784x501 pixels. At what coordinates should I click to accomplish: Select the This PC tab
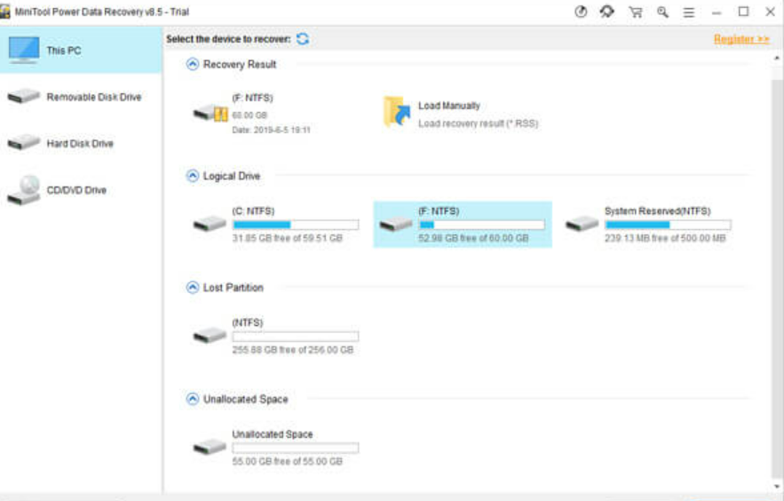[81, 50]
